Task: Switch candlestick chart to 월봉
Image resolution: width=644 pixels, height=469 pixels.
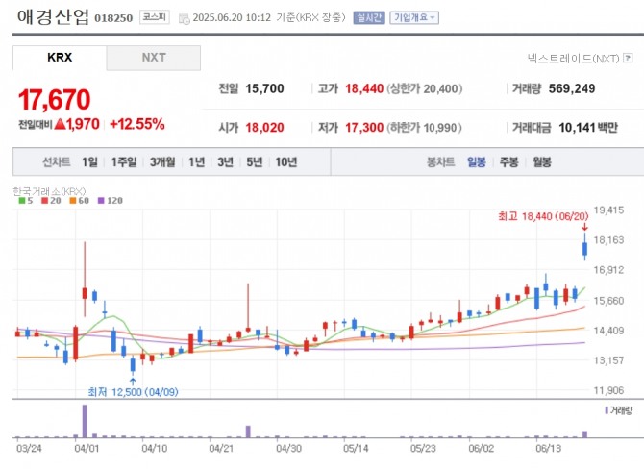Action: [541, 161]
